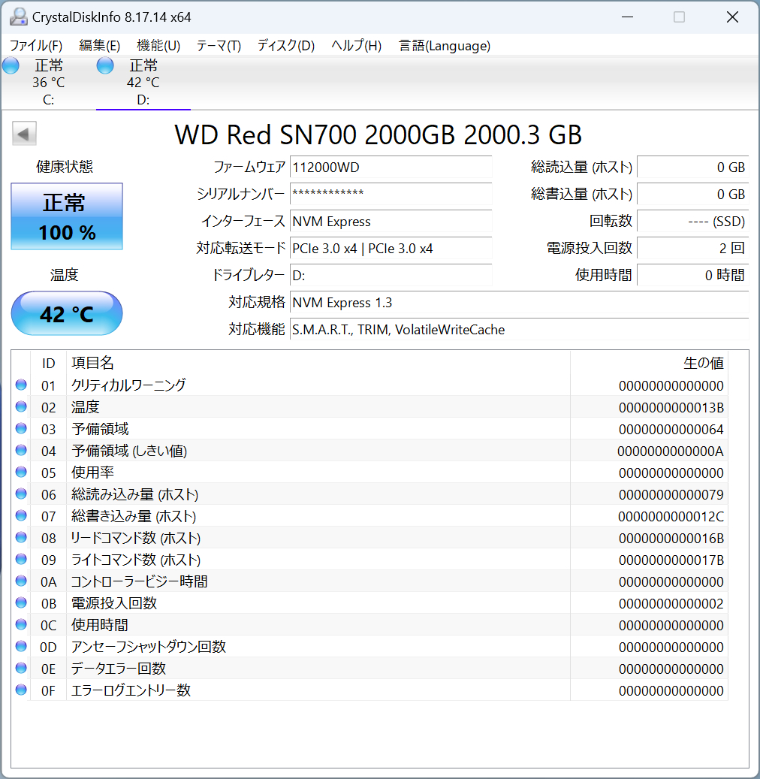Click the blue status orb for drive D:
Screen dimensions: 760x779
point(105,65)
